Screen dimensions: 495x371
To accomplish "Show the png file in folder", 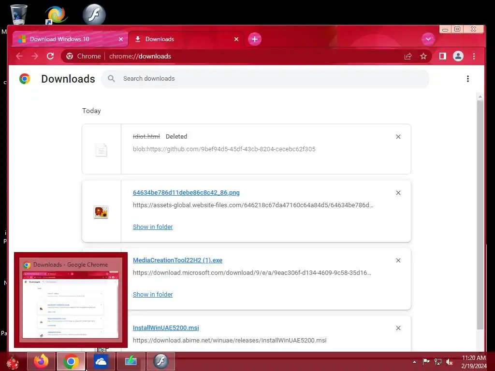I will point(153,227).
